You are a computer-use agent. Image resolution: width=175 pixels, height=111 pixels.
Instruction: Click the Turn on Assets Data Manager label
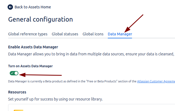[30, 66]
